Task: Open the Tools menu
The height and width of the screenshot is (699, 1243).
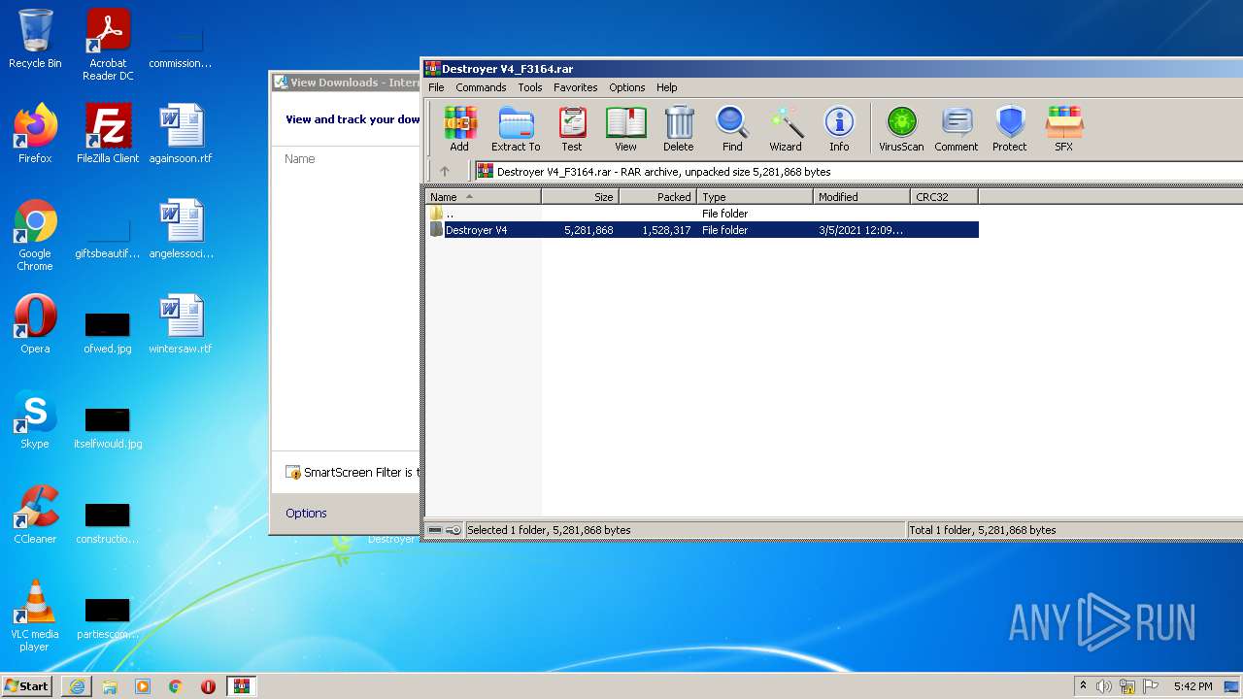Action: pos(530,87)
